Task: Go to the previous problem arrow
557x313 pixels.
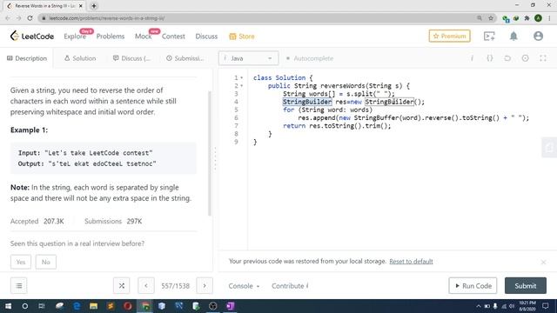Action: (146, 286)
